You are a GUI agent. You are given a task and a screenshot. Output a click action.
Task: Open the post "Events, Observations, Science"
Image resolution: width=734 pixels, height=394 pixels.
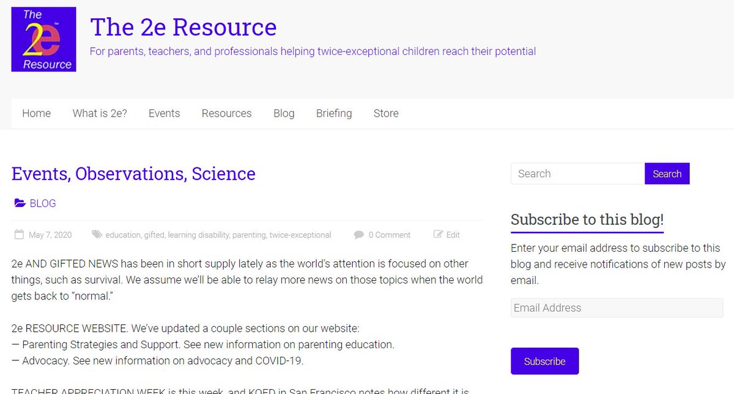click(133, 173)
